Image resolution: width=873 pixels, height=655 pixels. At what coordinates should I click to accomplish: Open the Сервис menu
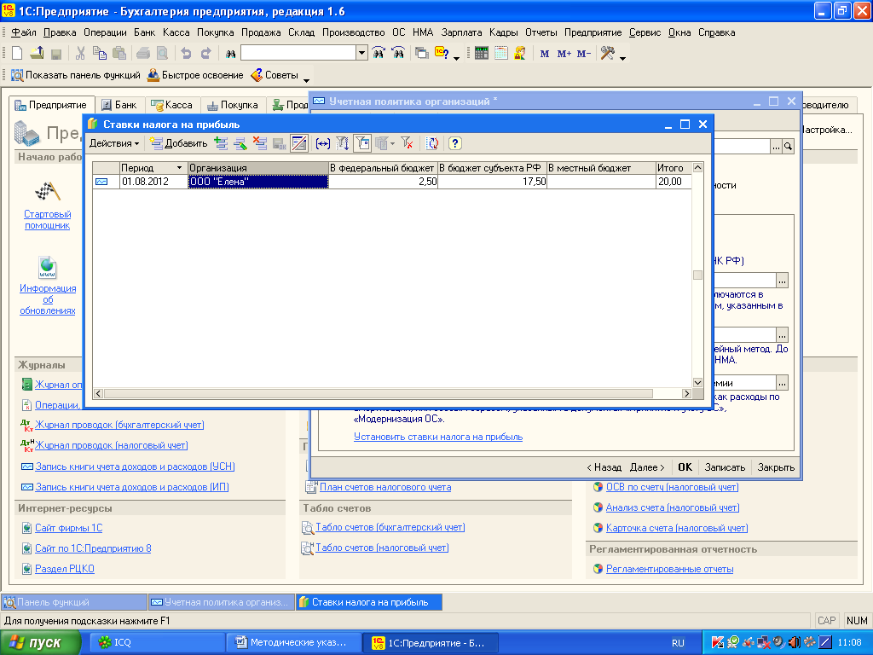coord(645,33)
